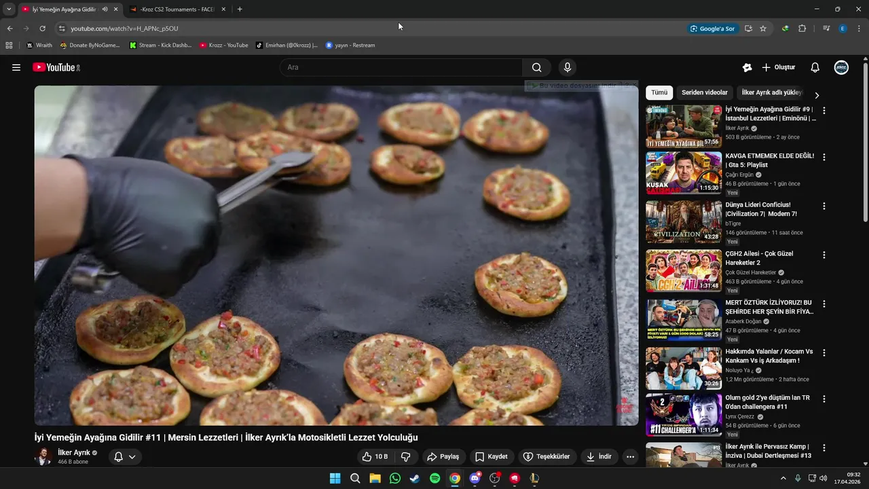Open the Hakkımda Yalanlar video title
869x489 pixels.
769,356
